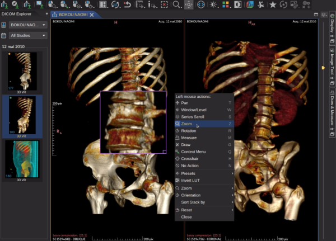Click the cube dropdown icon near top right
The height and width of the screenshot is (241, 336).
[x=324, y=15]
